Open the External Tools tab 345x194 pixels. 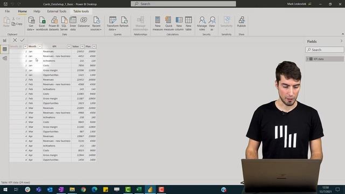click(x=57, y=11)
